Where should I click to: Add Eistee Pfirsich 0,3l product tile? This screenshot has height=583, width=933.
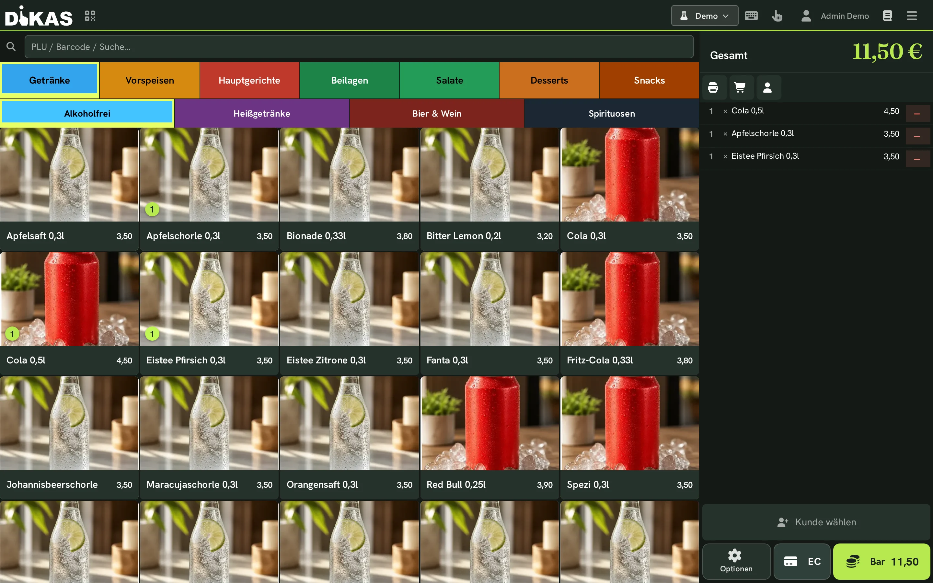click(209, 314)
